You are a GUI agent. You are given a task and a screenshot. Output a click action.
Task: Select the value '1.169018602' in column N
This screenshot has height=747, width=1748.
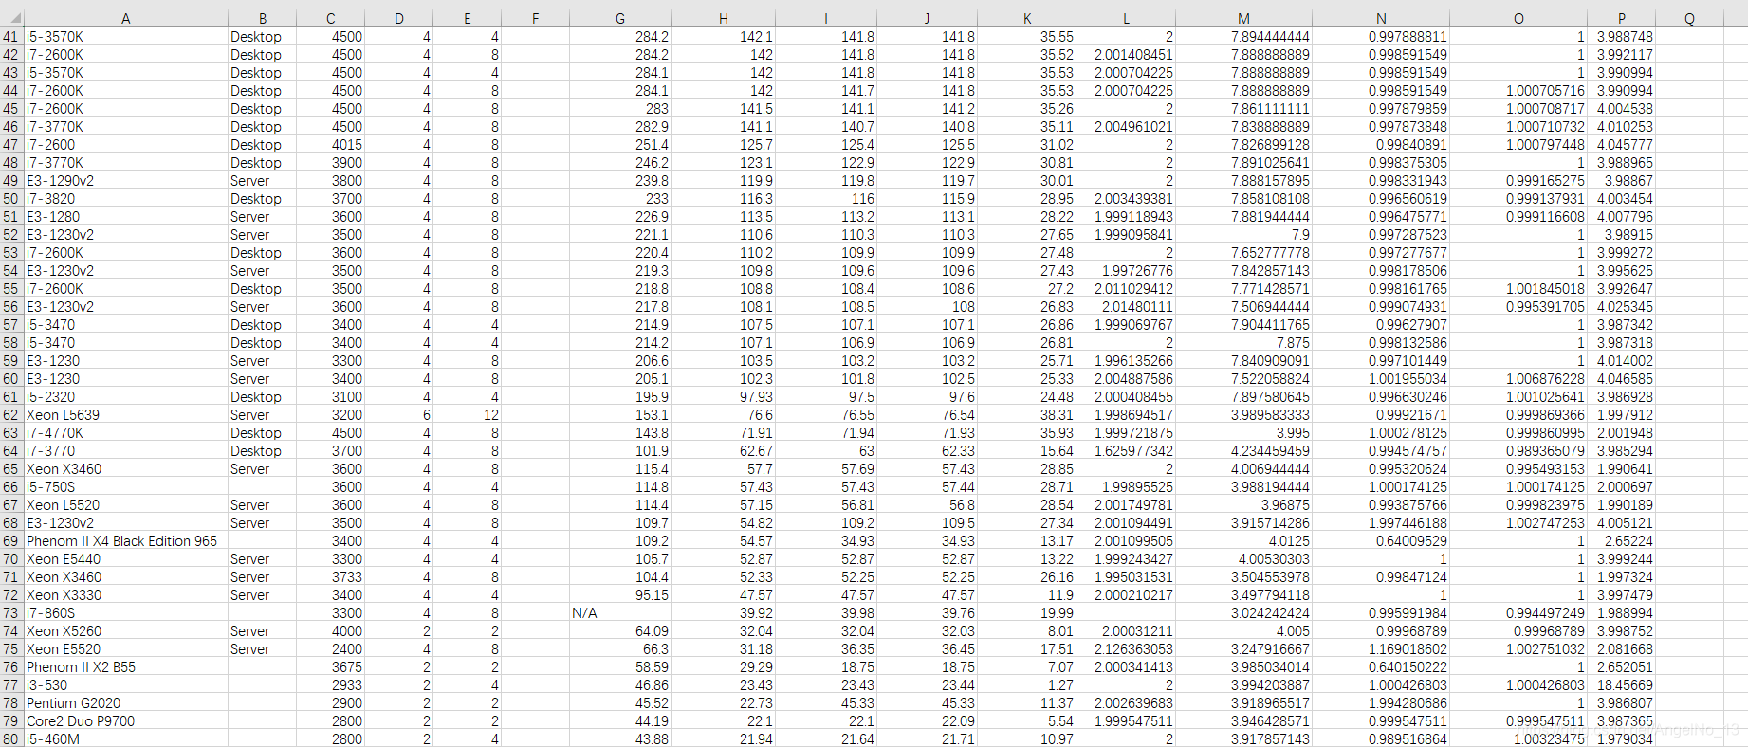point(1381,649)
